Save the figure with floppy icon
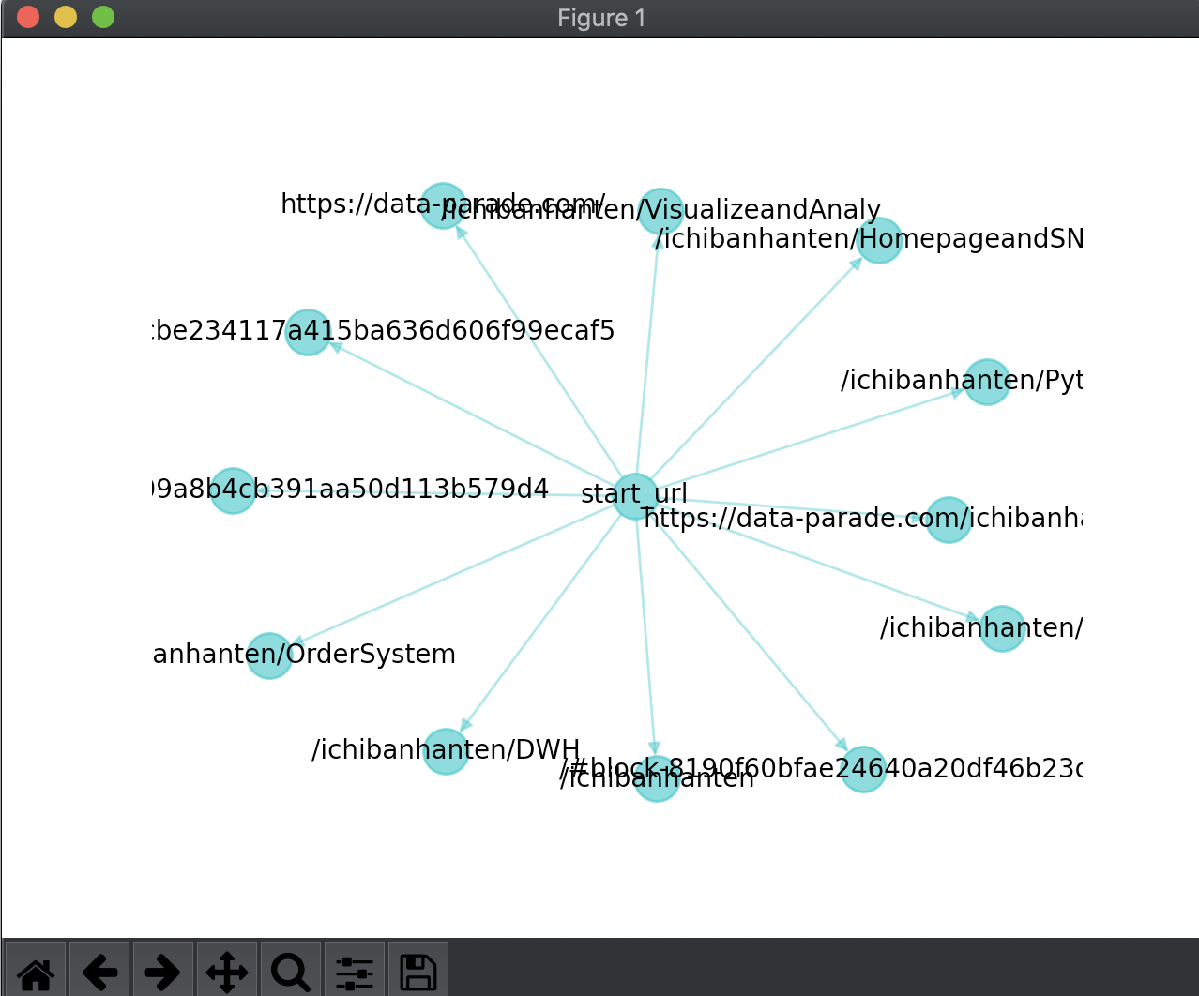 coord(418,970)
